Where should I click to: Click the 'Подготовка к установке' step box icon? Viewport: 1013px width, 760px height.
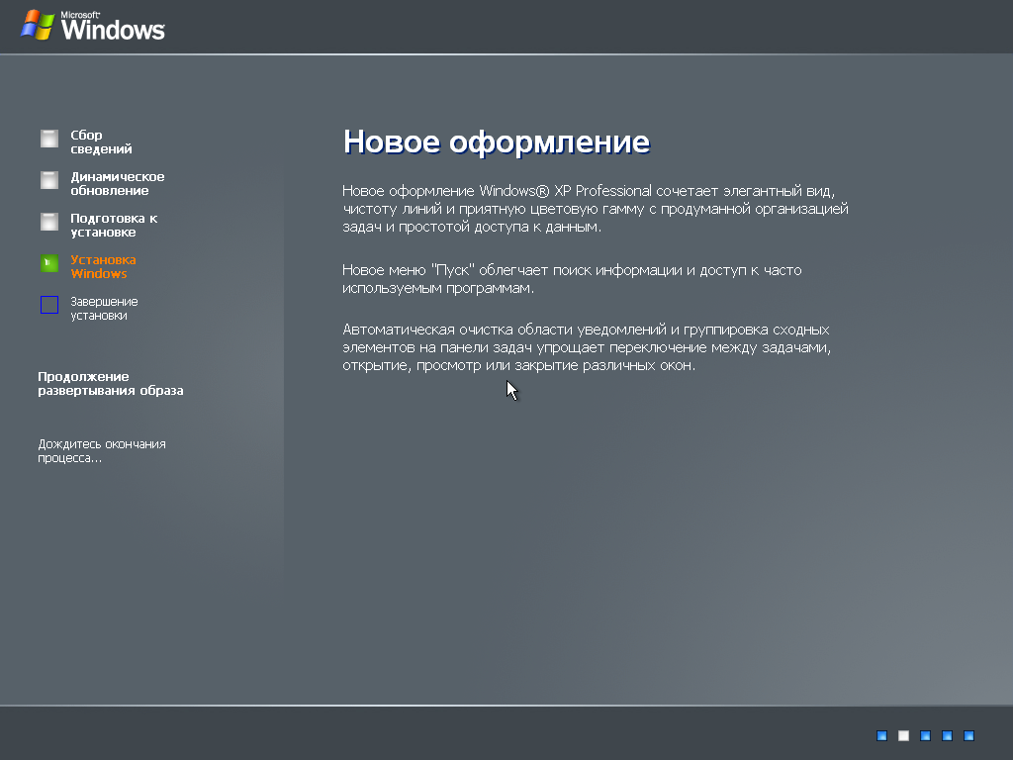(x=49, y=222)
